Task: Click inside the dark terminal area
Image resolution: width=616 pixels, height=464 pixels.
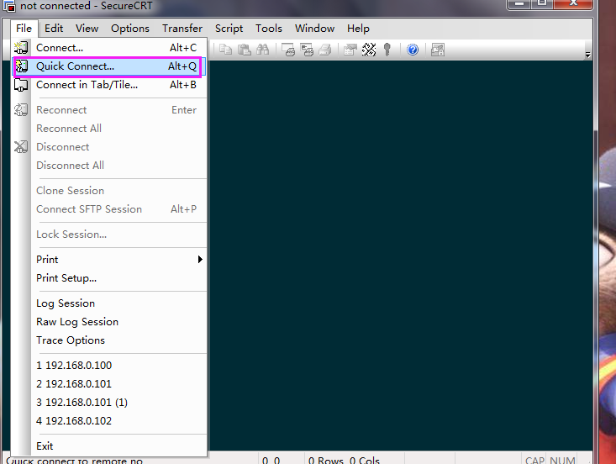Action: [x=400, y=256]
